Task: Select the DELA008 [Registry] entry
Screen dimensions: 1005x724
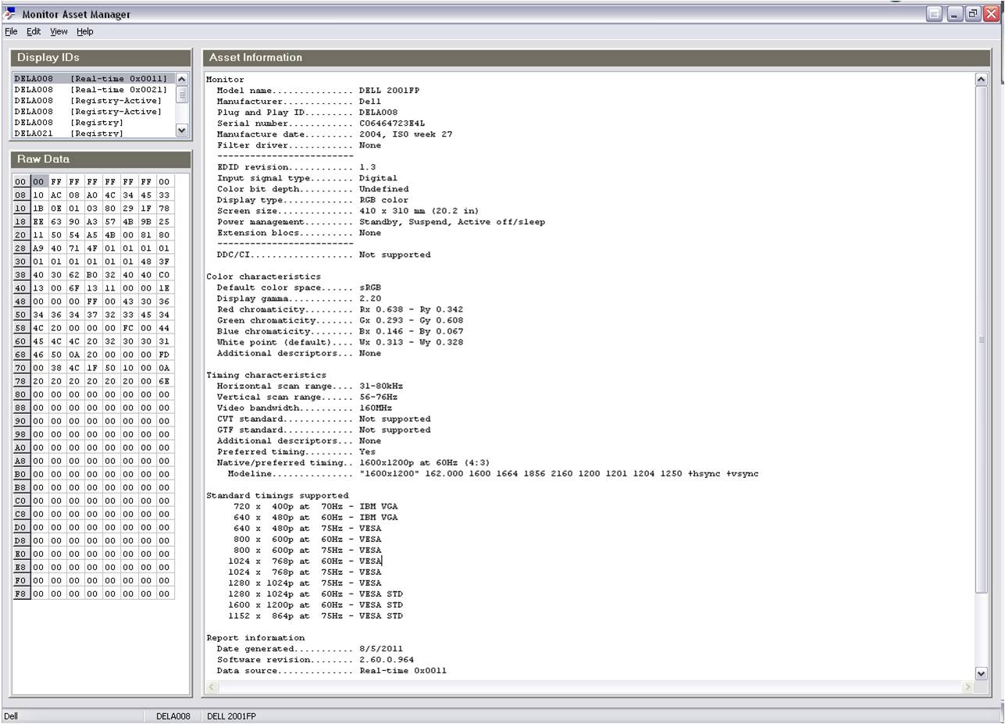Action: coord(94,122)
